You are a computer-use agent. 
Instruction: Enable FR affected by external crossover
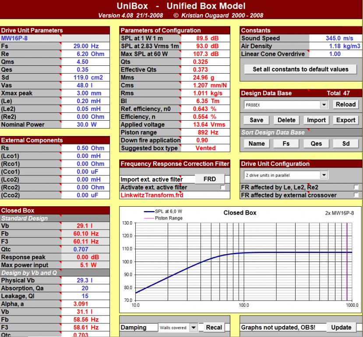click(356, 195)
